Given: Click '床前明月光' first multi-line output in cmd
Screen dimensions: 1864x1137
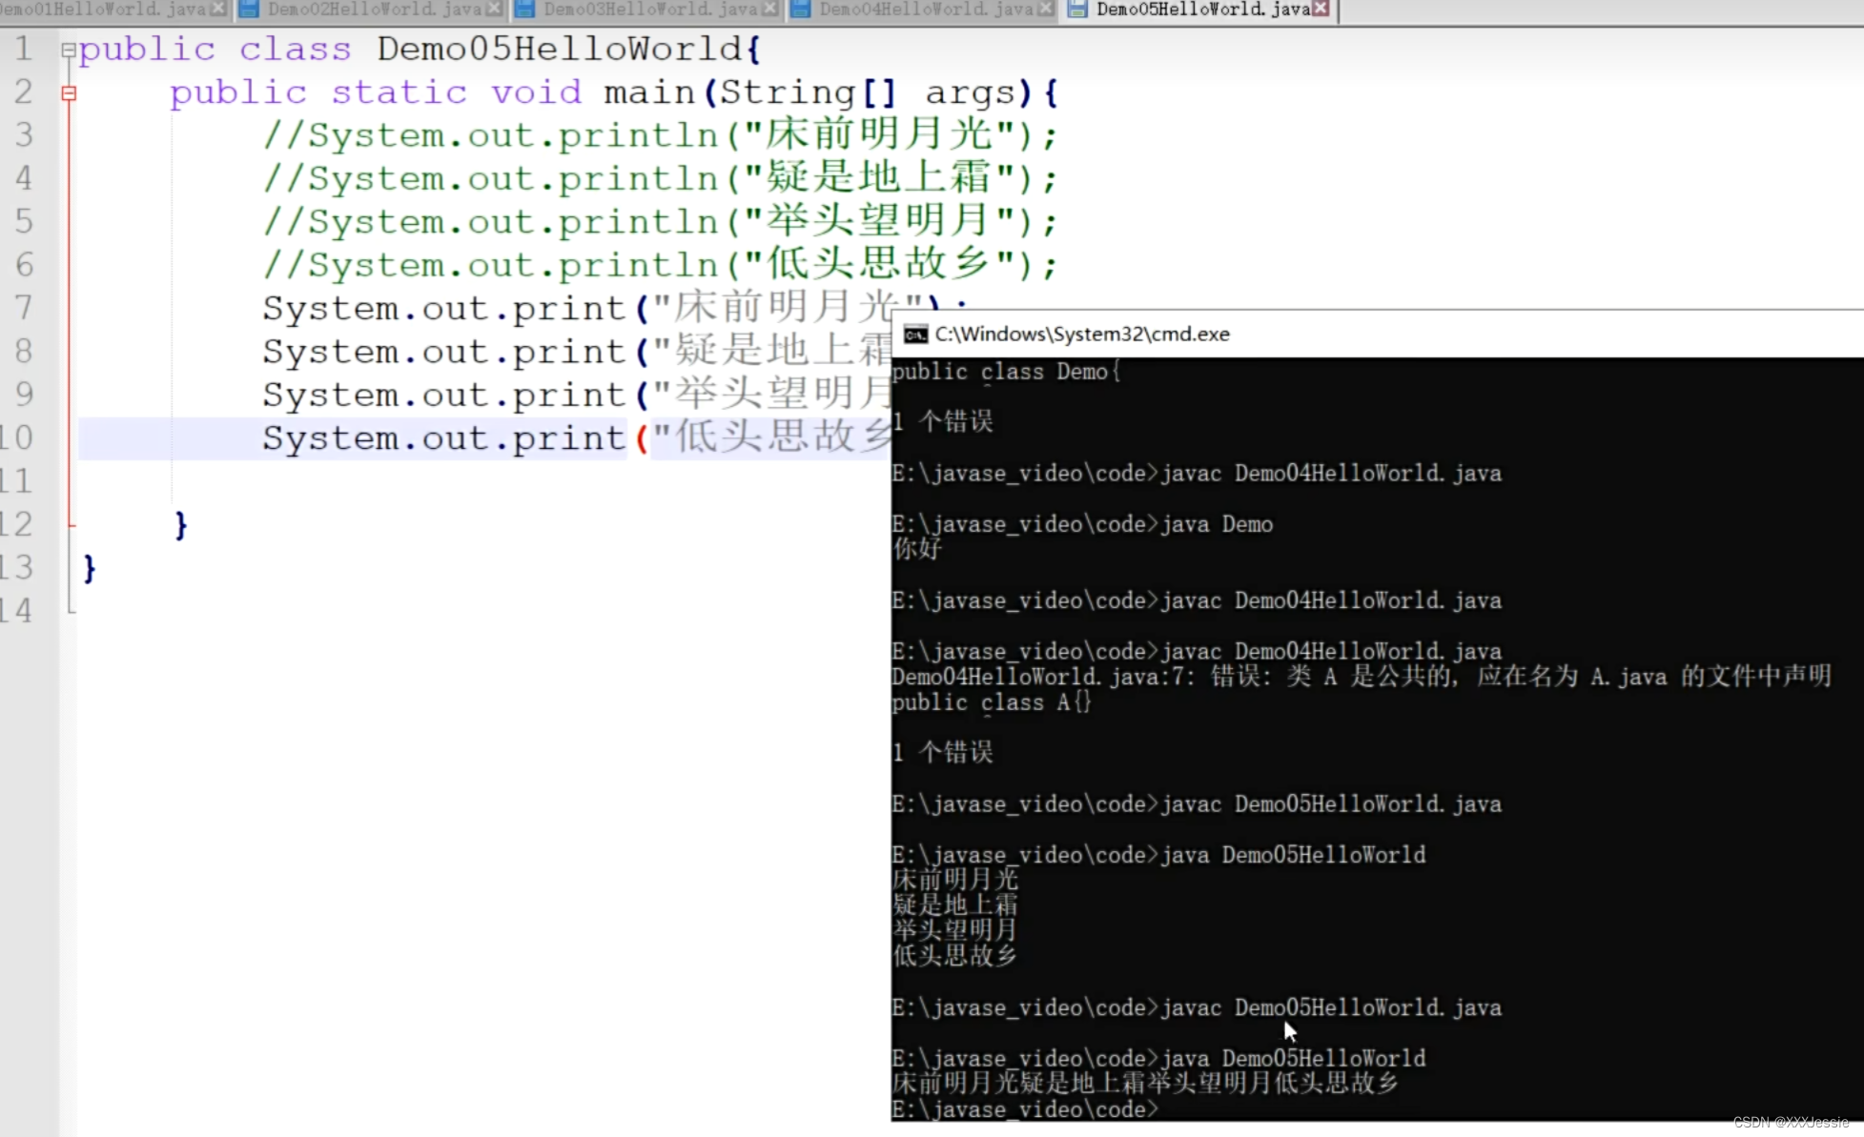Looking at the screenshot, I should click(955, 879).
